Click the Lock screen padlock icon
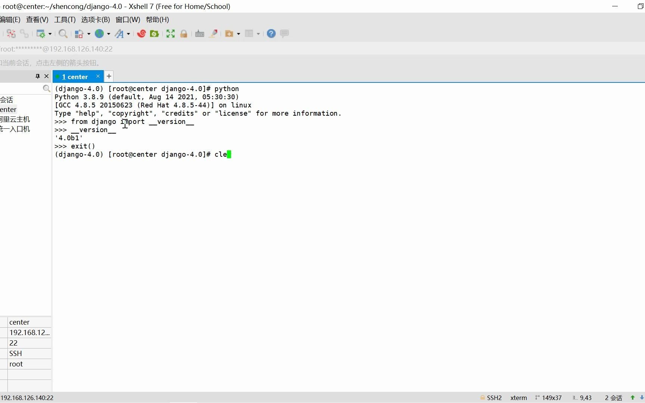 [x=184, y=34]
